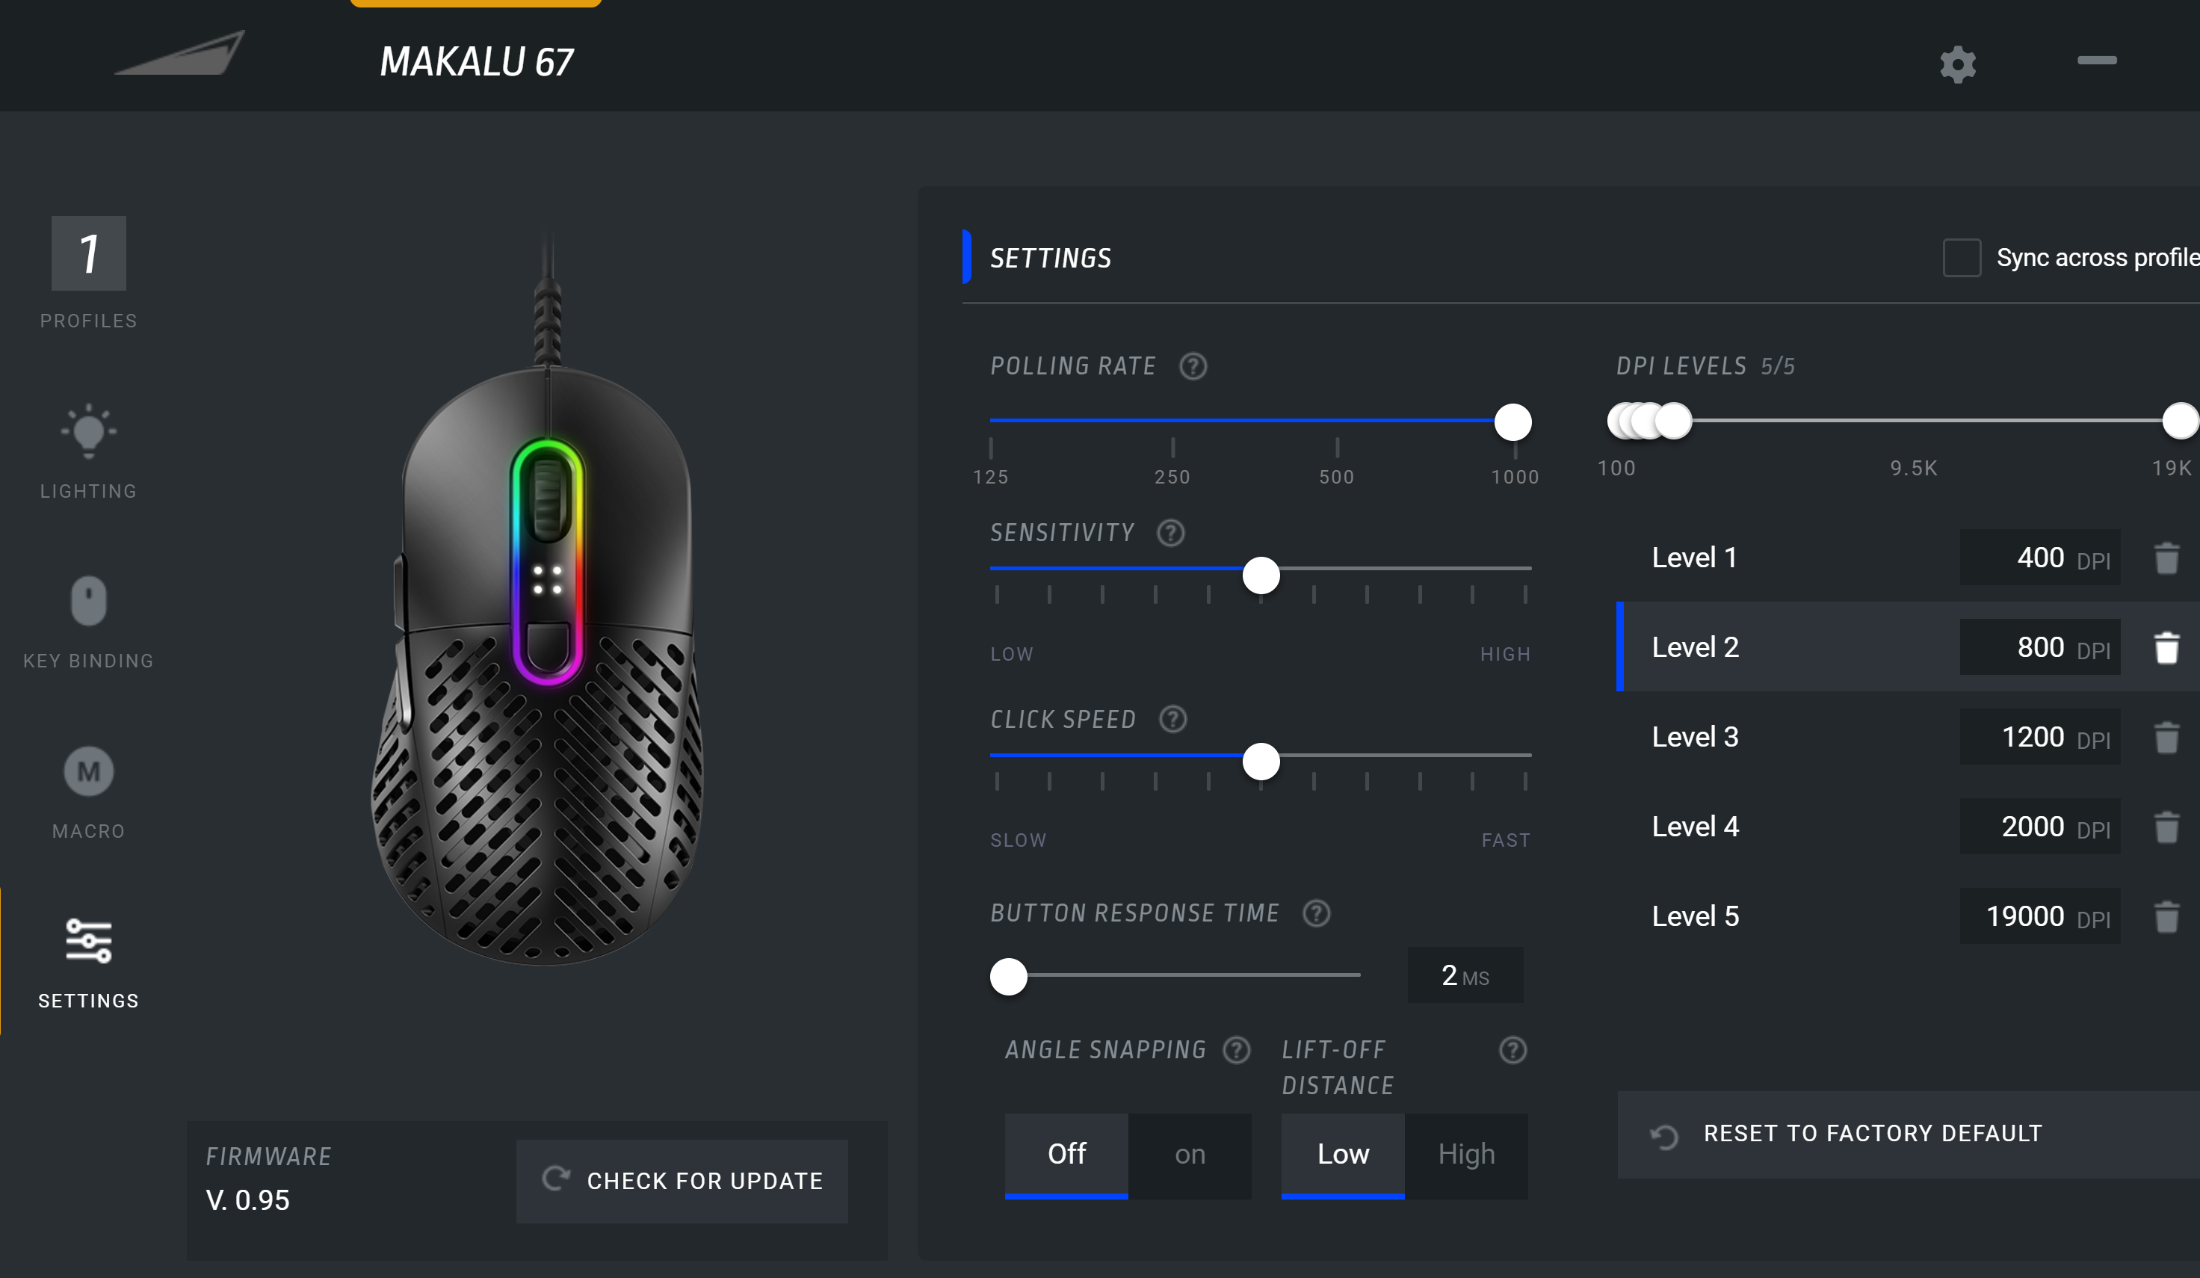Select the Level 4 DPI row
This screenshot has width=2200, height=1278.
click(1695, 826)
